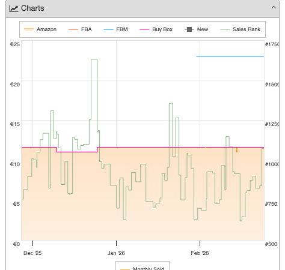Toggle the Amazon series in the legend
Viewport: 285px width, 270px height.
coord(40,29)
